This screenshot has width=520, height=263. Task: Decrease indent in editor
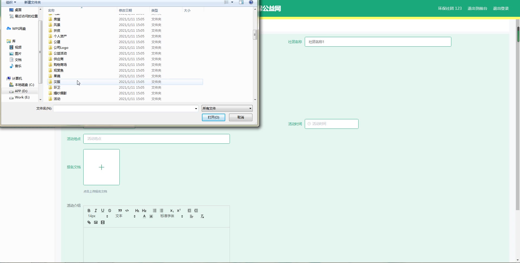(x=189, y=211)
